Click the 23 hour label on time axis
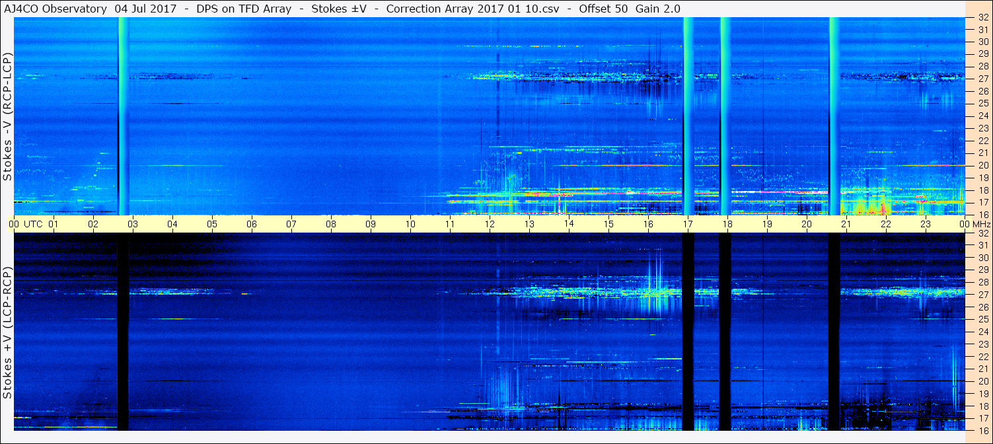 (926, 224)
